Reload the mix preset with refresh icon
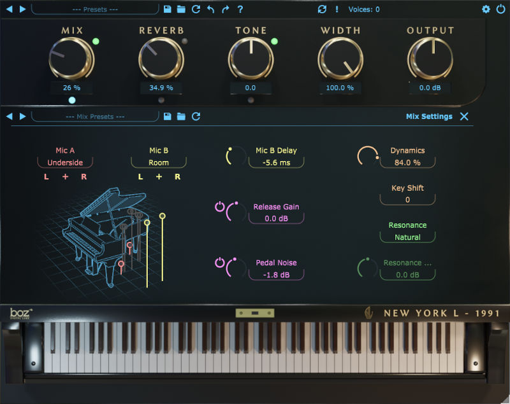 [196, 116]
